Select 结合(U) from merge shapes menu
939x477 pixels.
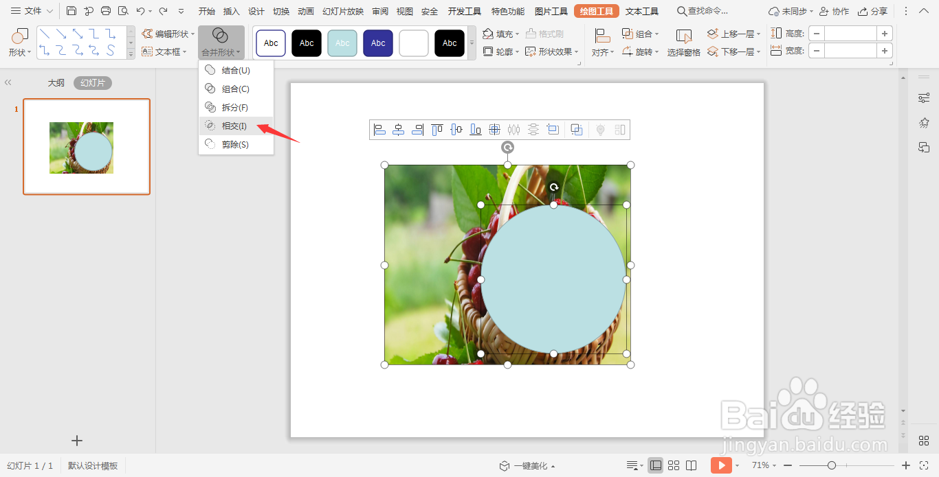tap(236, 70)
